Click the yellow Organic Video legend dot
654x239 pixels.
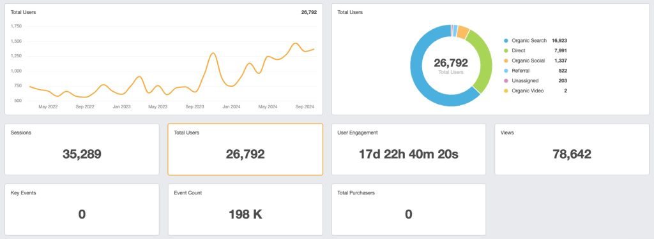coord(506,91)
